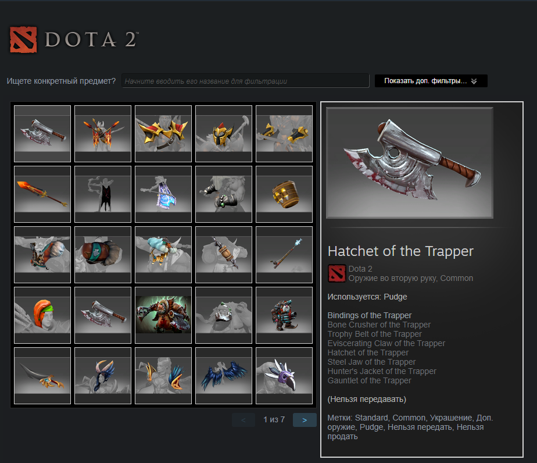Viewport: 537px width, 463px height.
Task: Open Gauntlet of the Trapper link
Action: 369,380
